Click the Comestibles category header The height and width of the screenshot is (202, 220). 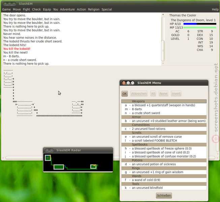(x=164, y=125)
